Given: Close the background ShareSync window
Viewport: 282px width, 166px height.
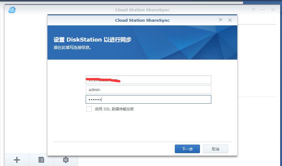Looking at the screenshot, I should tap(273, 10).
